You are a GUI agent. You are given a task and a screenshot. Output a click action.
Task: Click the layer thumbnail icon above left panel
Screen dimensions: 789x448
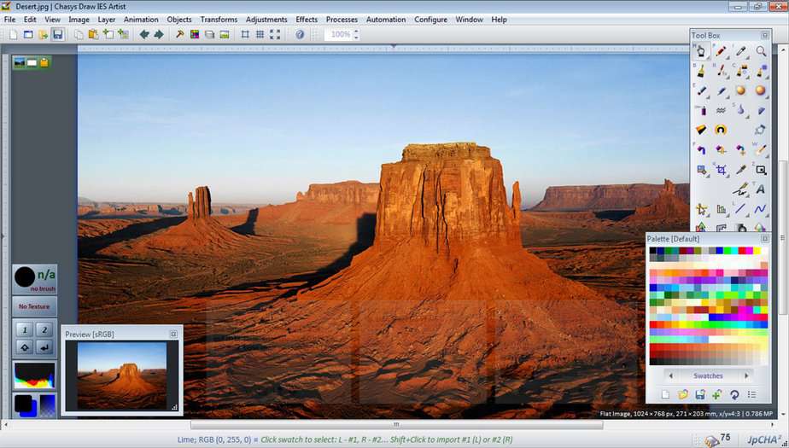[x=20, y=62]
